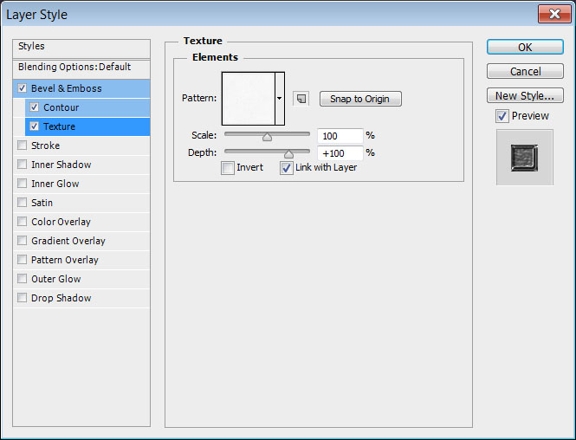The height and width of the screenshot is (440, 576).
Task: Enable the Drop Shadow checkbox
Action: tap(22, 297)
